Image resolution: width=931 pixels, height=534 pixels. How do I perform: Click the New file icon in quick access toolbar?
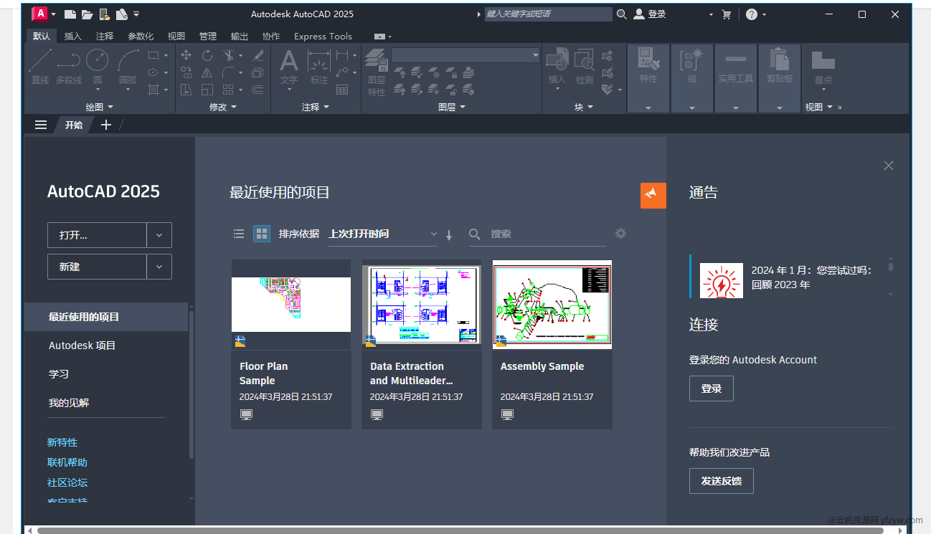tap(70, 14)
